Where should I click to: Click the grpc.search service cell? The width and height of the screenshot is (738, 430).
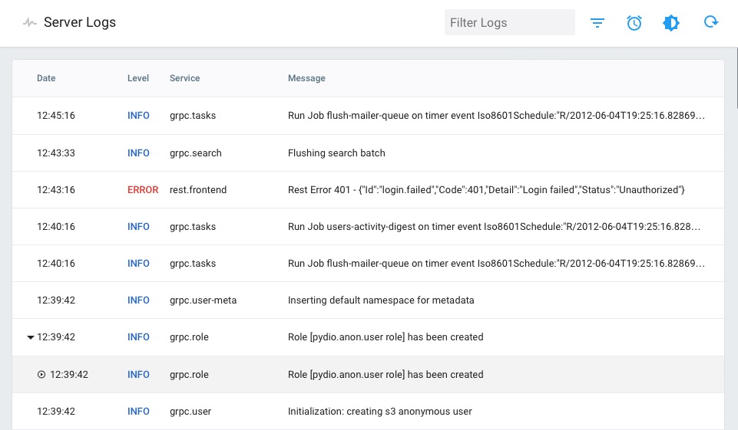195,153
